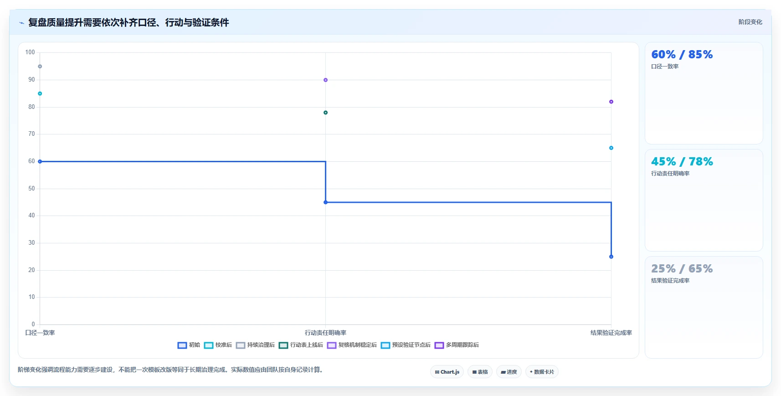Toggle the 行动表上线后 legend series
Image resolution: width=781 pixels, height=396 pixels.
[x=301, y=345]
